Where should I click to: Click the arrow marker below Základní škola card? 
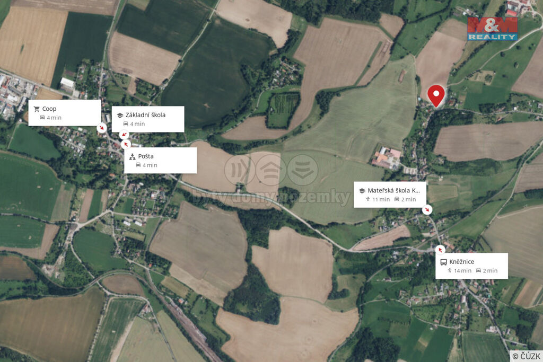124,134
